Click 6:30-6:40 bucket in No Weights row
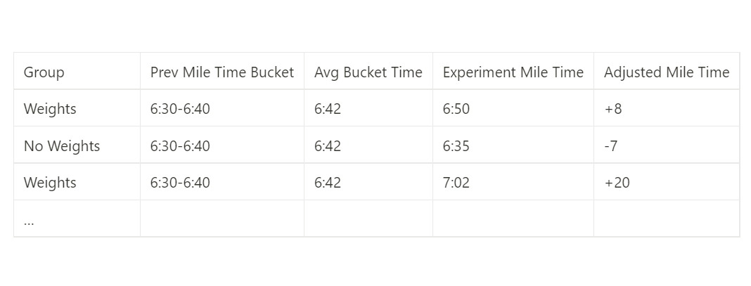 (180, 146)
